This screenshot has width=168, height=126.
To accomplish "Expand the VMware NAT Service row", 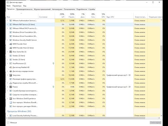I will point(7,24).
